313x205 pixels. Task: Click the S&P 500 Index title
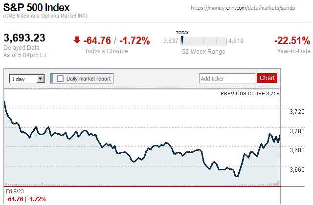(36, 8)
